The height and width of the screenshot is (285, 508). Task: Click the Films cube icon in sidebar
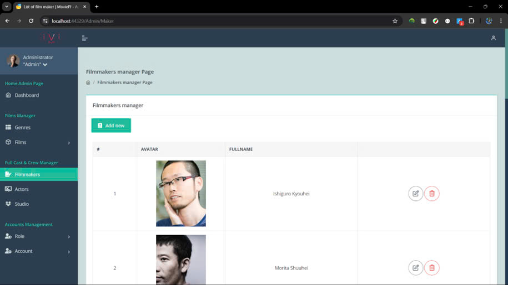8,142
